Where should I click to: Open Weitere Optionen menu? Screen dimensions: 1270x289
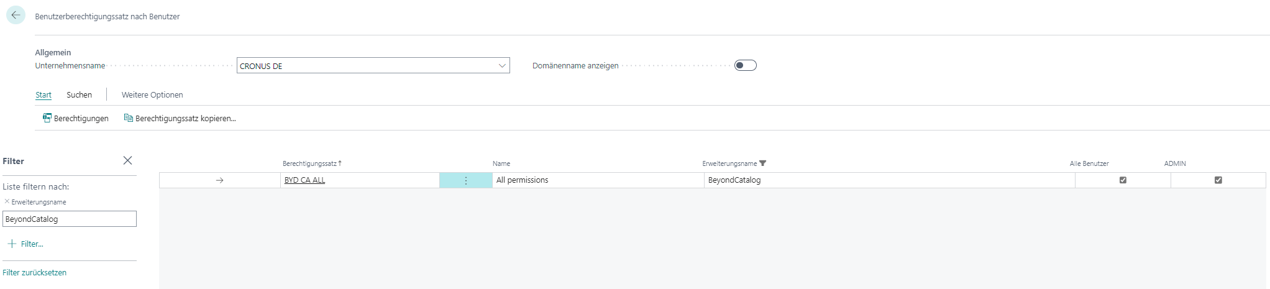click(152, 95)
